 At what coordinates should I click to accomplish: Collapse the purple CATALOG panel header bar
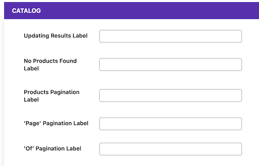(x=131, y=11)
